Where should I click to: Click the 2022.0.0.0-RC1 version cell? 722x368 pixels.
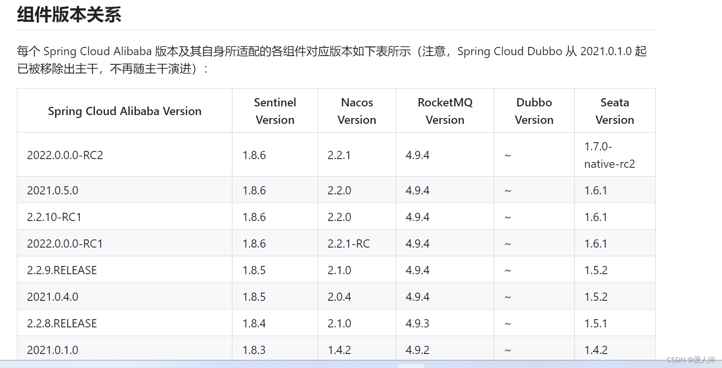click(x=124, y=243)
